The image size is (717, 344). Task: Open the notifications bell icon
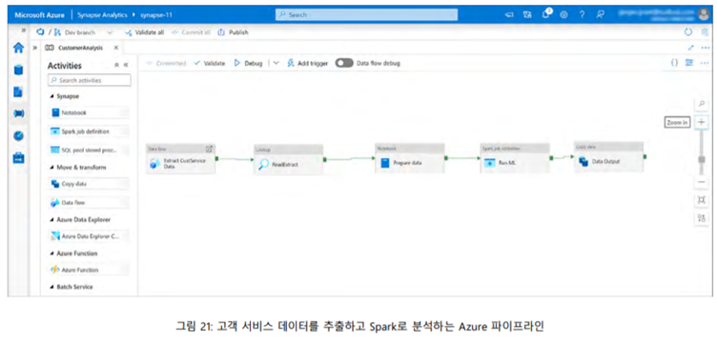point(546,14)
